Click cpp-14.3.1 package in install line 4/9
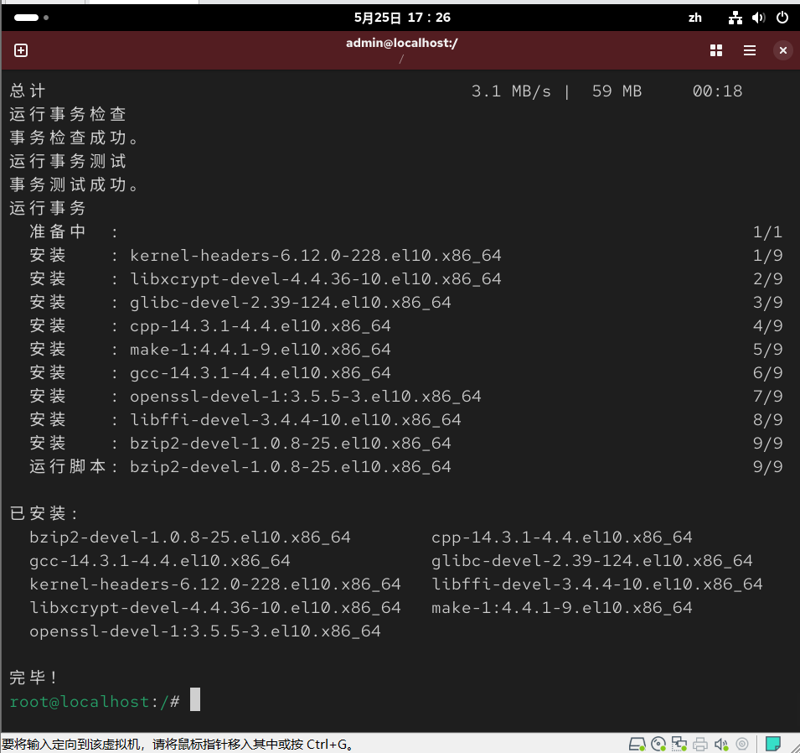The image size is (800, 753). pos(261,326)
